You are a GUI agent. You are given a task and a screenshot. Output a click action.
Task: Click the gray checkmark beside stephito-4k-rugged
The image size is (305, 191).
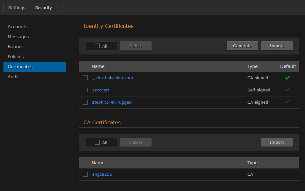(x=287, y=102)
